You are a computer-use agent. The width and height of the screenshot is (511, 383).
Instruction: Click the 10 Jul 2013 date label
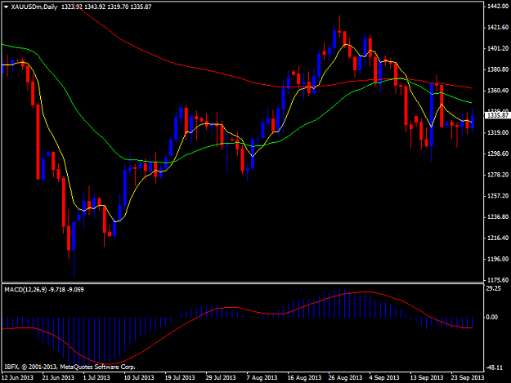[138, 377]
